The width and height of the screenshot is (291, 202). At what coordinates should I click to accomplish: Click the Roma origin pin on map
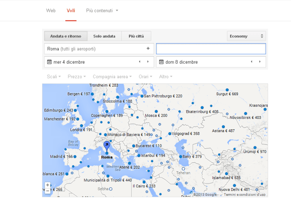coord(106,148)
